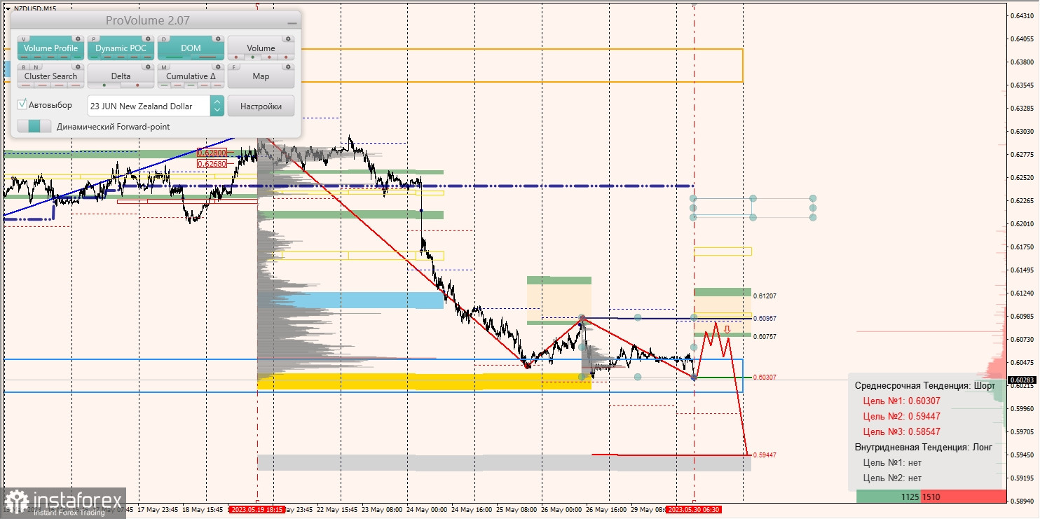Viewport: 1040px width, 519px height.
Task: Toggle the Cluster Search indicator
Action: [x=50, y=76]
